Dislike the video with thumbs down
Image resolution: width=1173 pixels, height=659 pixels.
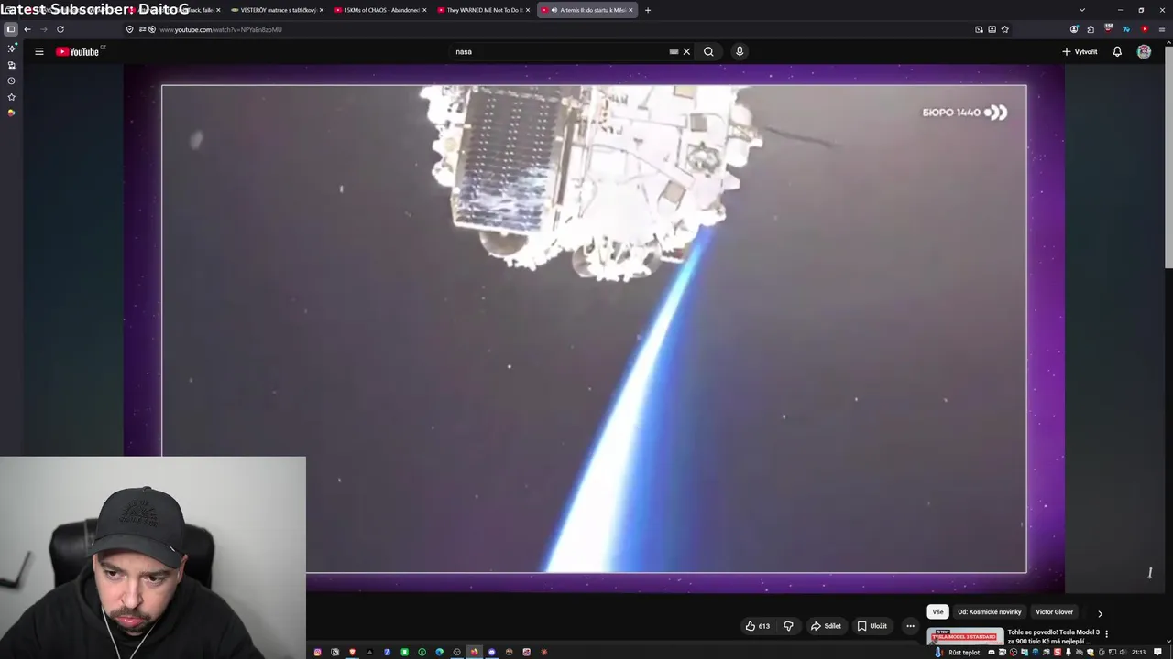788,626
